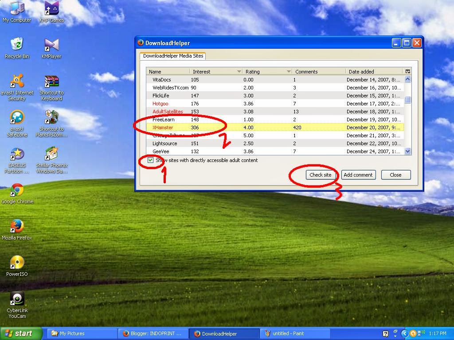Click the column picker icon in table header
Viewport: 454px width, 340px height.
coord(408,71)
